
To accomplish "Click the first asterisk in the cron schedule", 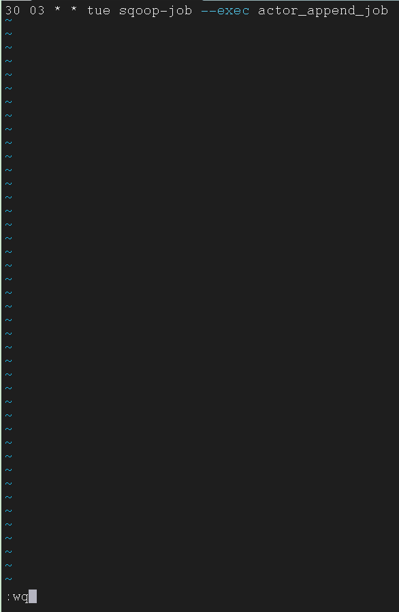I will pos(58,10).
